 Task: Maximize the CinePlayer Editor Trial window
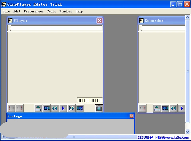[x=180, y=4]
